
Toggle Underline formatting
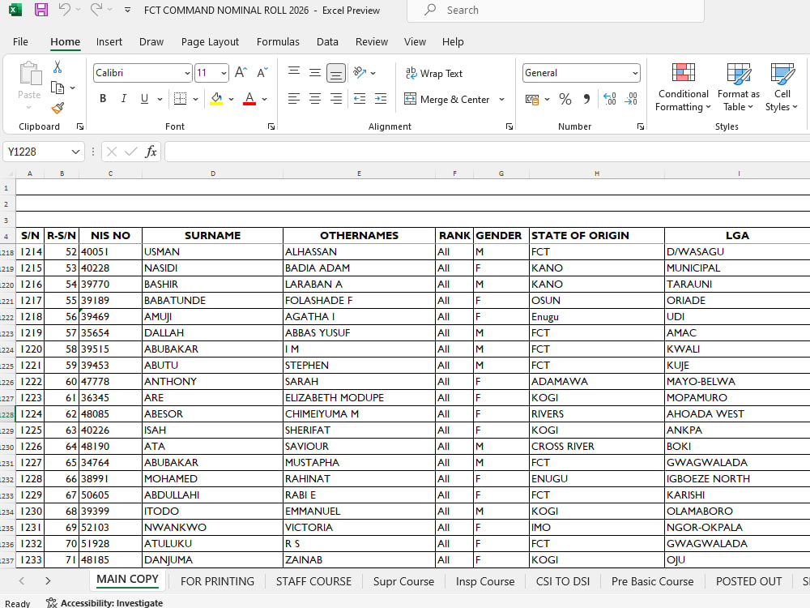(145, 98)
